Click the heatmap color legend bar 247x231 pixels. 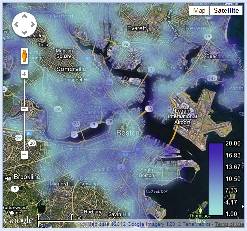click(216, 179)
